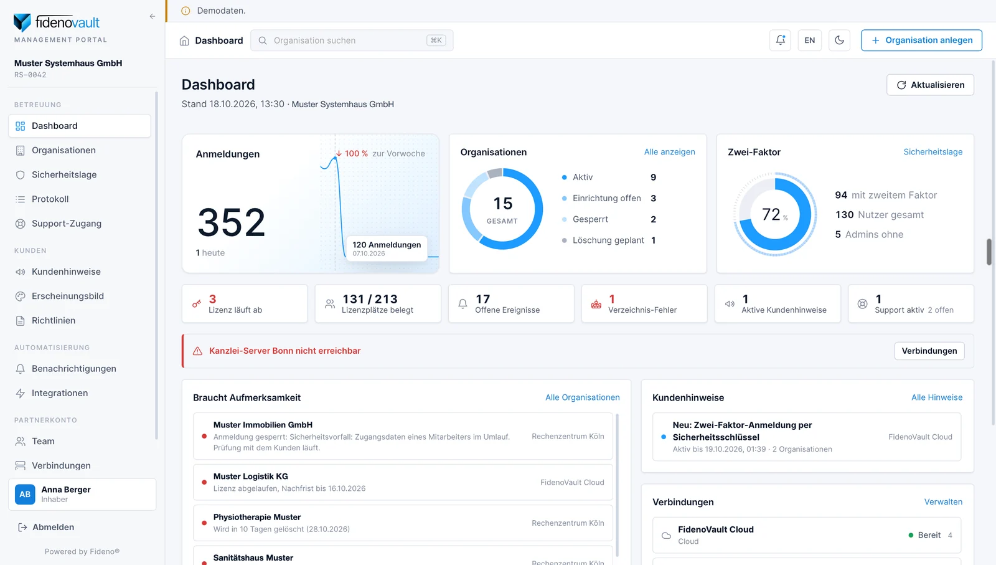Toggle dark mode with the moon icon
Screen dimensions: 996x565
839,40
